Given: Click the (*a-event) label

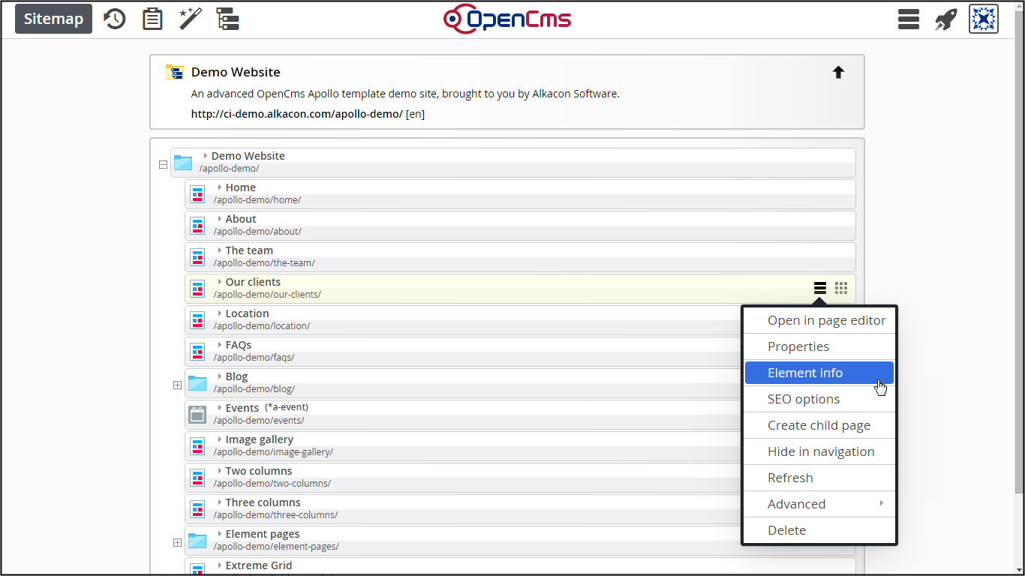Looking at the screenshot, I should click(287, 407).
